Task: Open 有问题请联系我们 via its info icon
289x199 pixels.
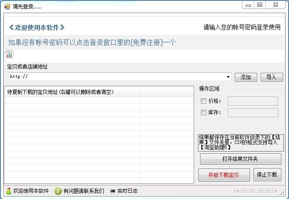Action: click(x=58, y=191)
